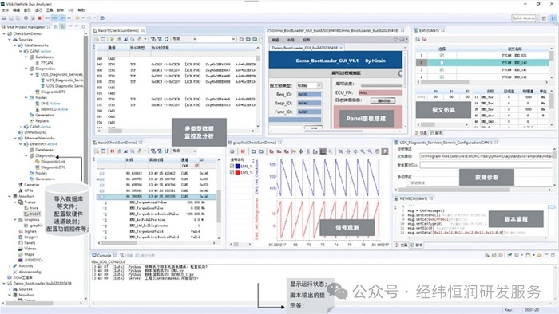The height and width of the screenshot is (314, 559).
Task: Collapse the CANNetworks tree node
Action: pos(15,45)
